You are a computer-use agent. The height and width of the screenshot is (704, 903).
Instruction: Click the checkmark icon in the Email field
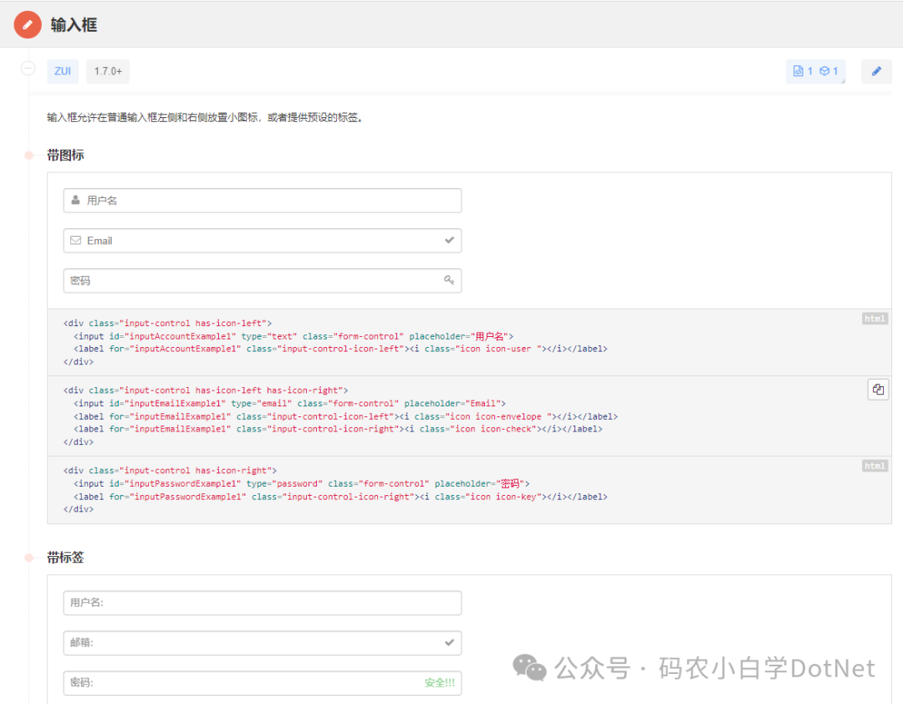pos(450,241)
